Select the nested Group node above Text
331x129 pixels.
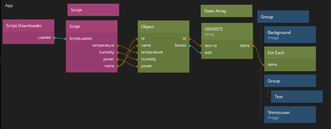290,81
